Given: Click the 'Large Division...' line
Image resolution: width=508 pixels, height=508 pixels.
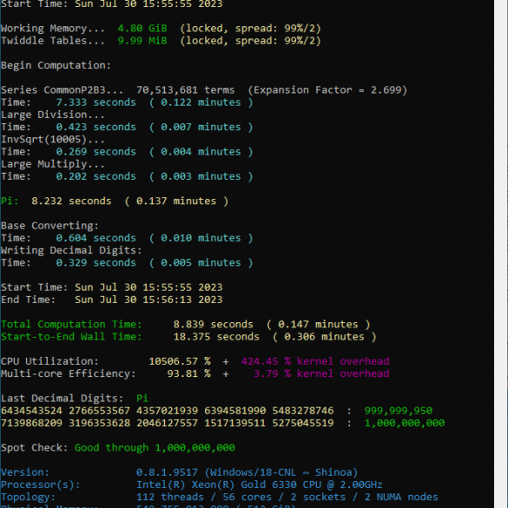Looking at the screenshot, I should [53, 115].
